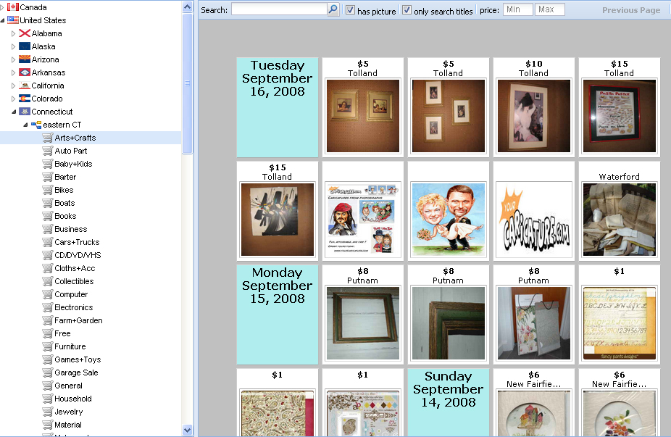Click the Colorado state flag icon
The height and width of the screenshot is (437, 671).
25,99
